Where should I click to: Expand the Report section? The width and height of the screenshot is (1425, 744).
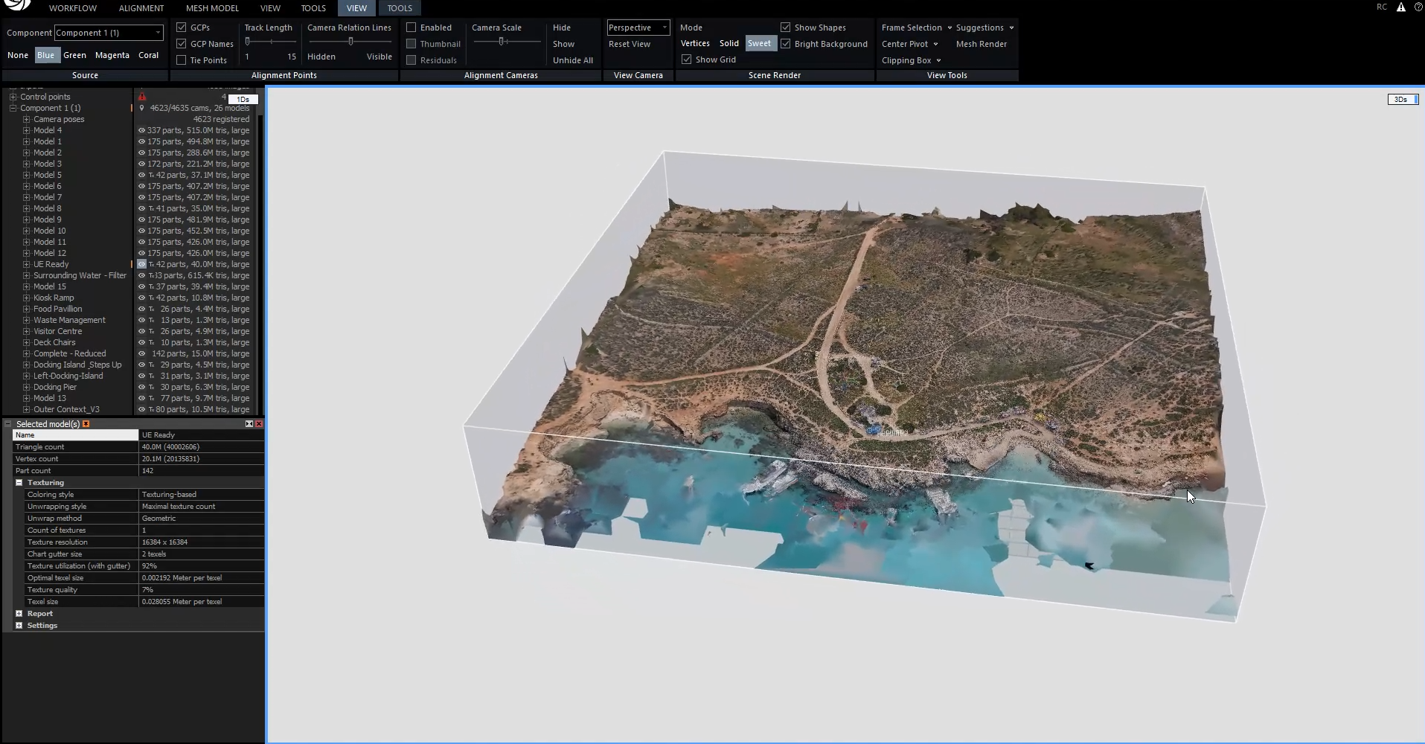19,614
